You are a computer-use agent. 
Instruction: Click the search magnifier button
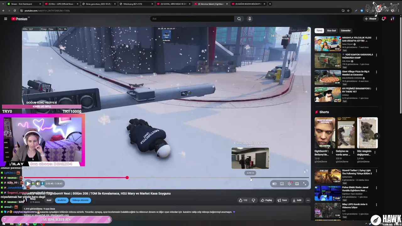coord(239,19)
